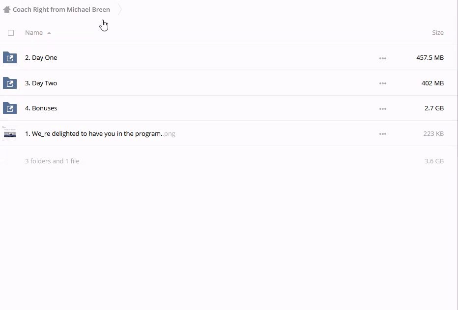Viewport: 458px width, 310px height.
Task: Open the 2. Day One folder
Action: (41, 58)
